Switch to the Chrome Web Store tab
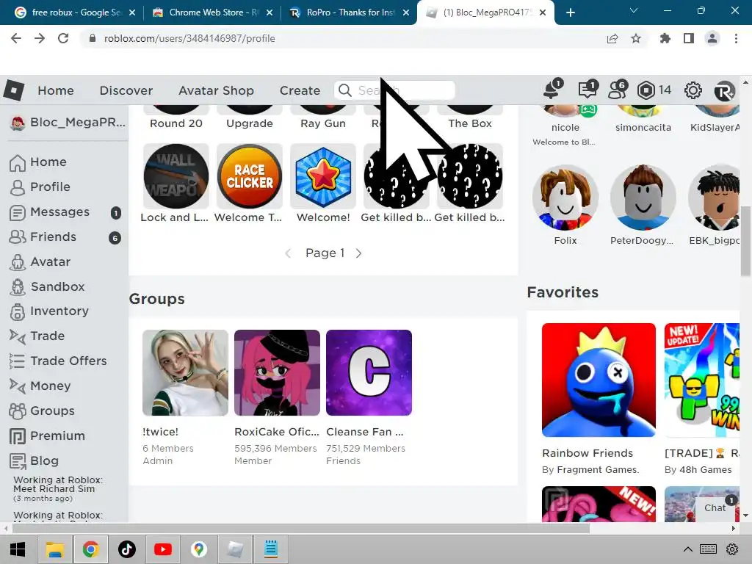 [x=211, y=12]
